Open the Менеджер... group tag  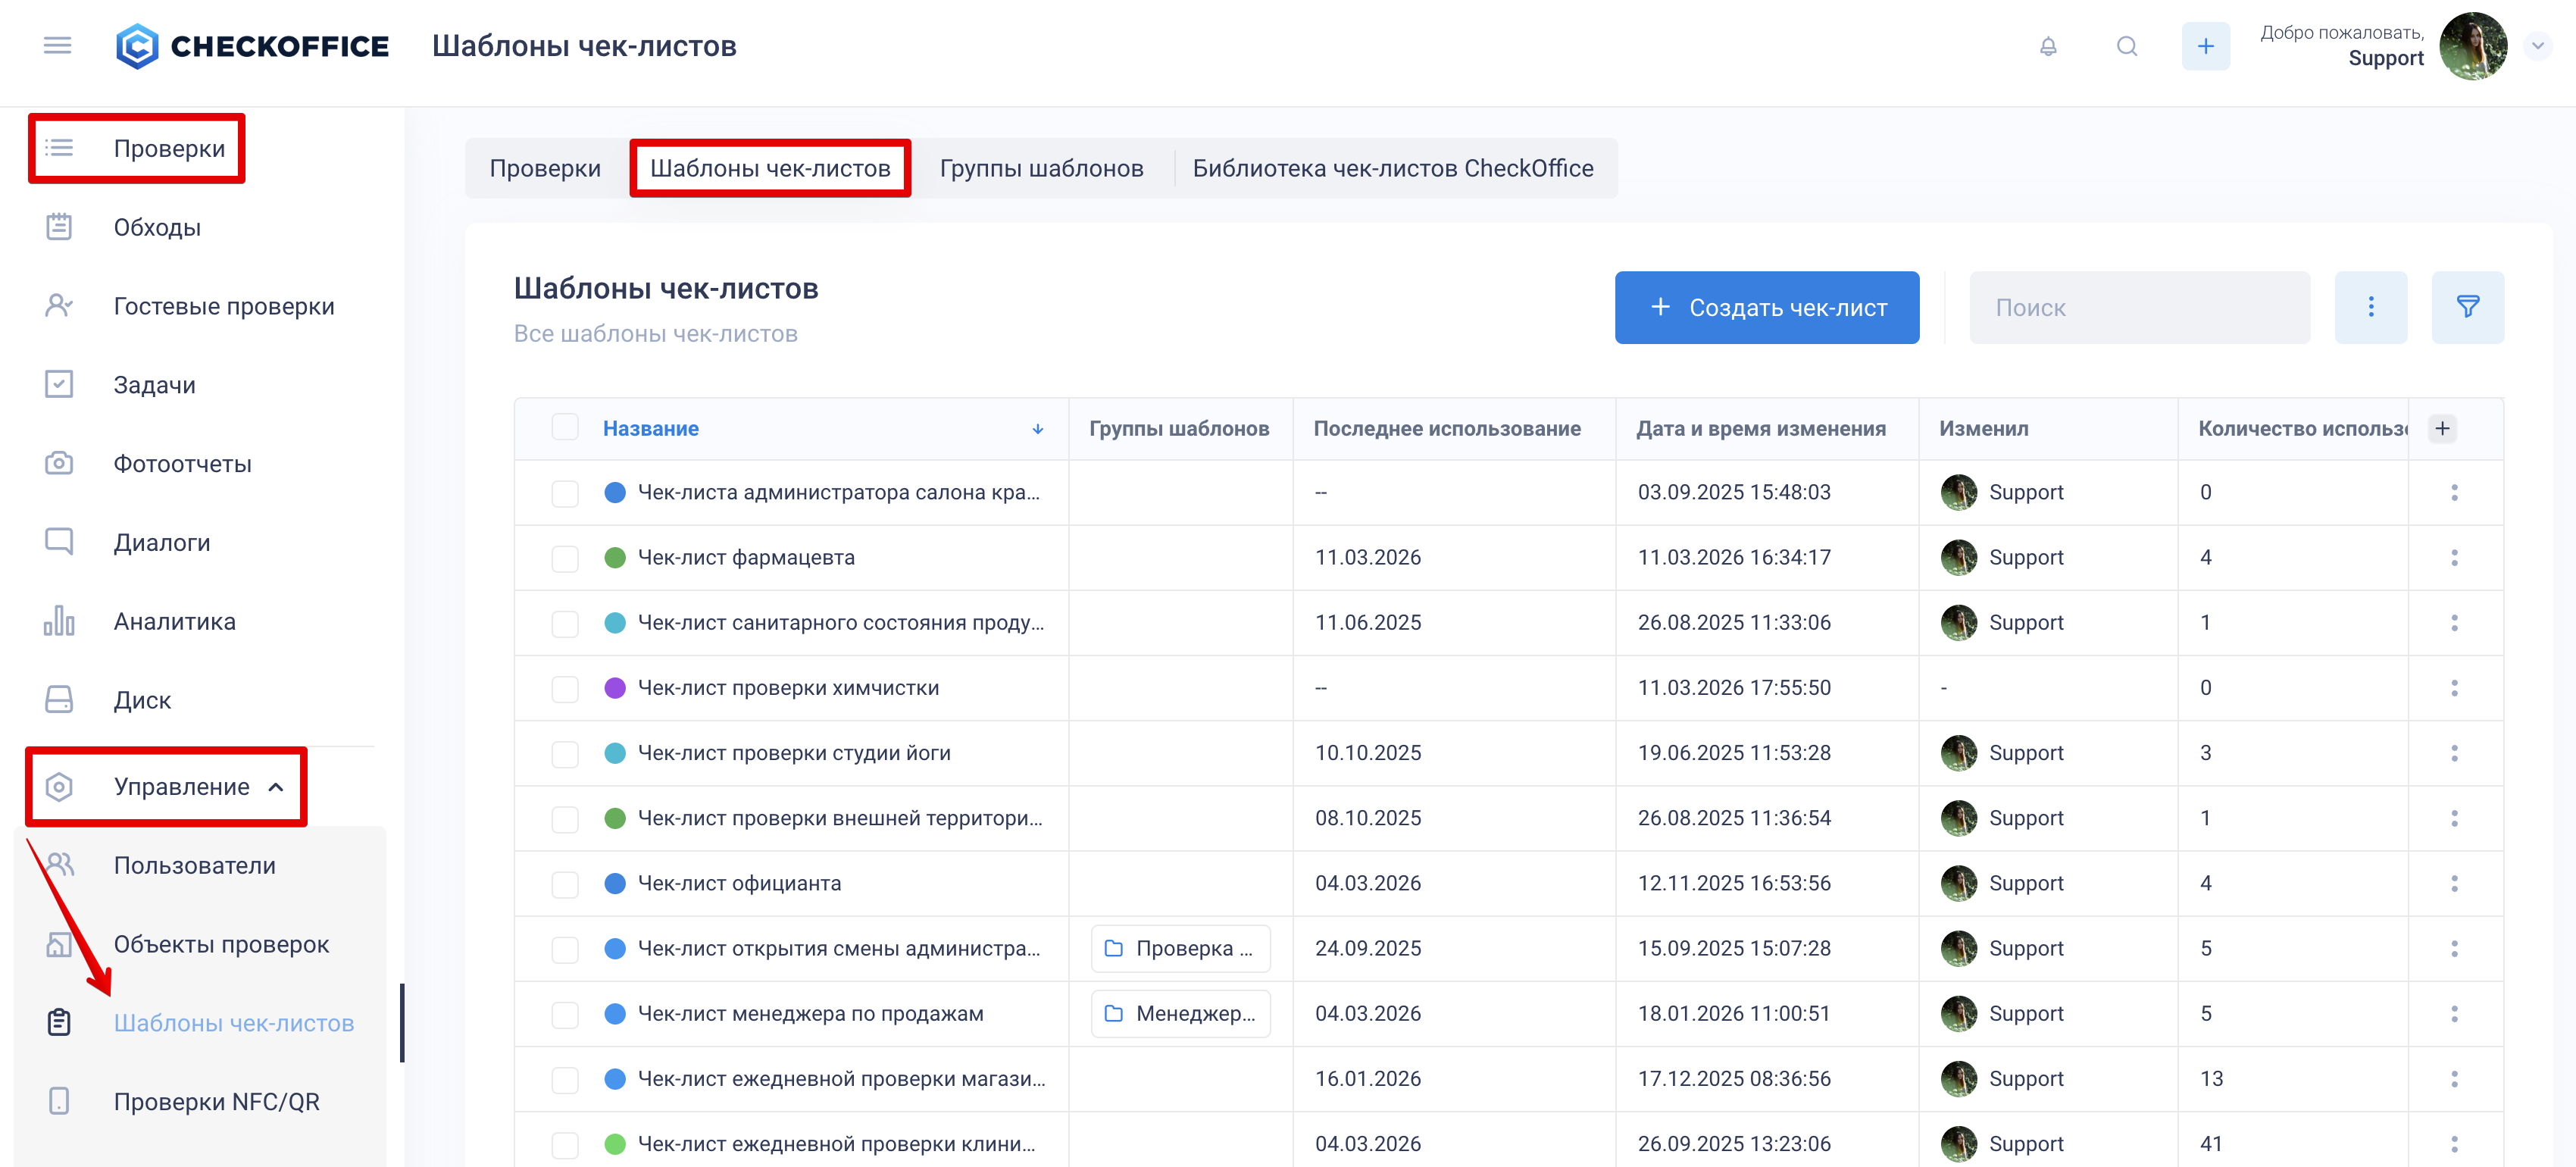[x=1180, y=1013]
